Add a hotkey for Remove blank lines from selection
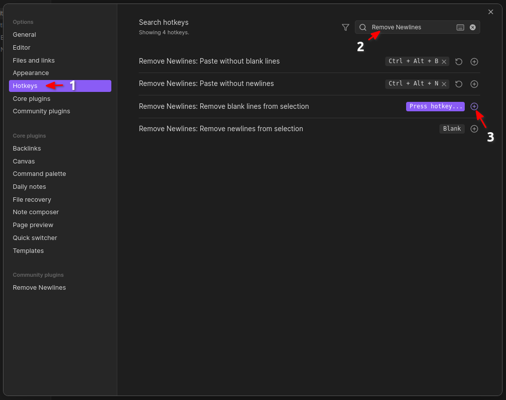Viewport: 506px width, 400px height. pyautogui.click(x=474, y=106)
